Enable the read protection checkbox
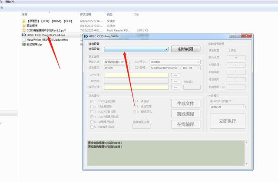Screen dimensions: 278x182 point(134,101)
